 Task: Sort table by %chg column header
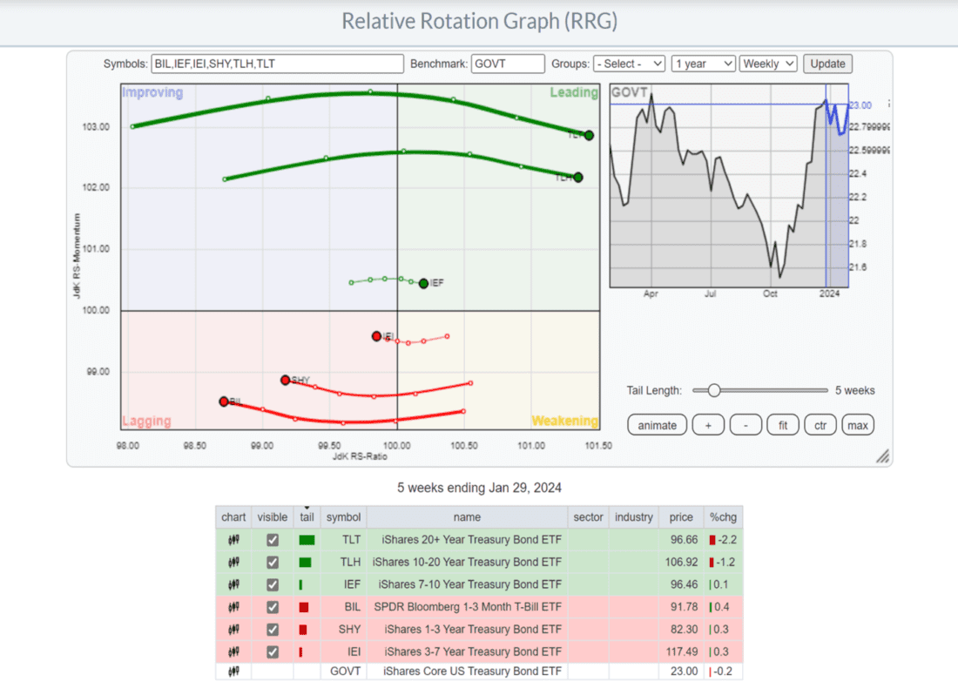click(x=724, y=516)
